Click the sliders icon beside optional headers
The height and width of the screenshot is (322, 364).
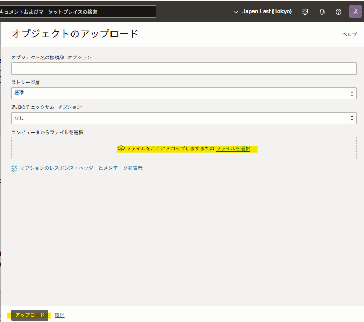point(14,168)
